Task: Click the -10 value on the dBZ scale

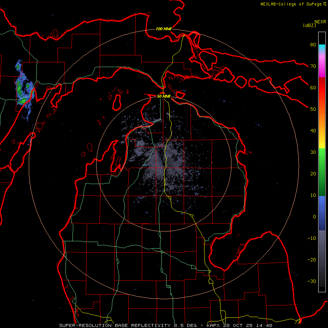Action: pyautogui.click(x=312, y=238)
